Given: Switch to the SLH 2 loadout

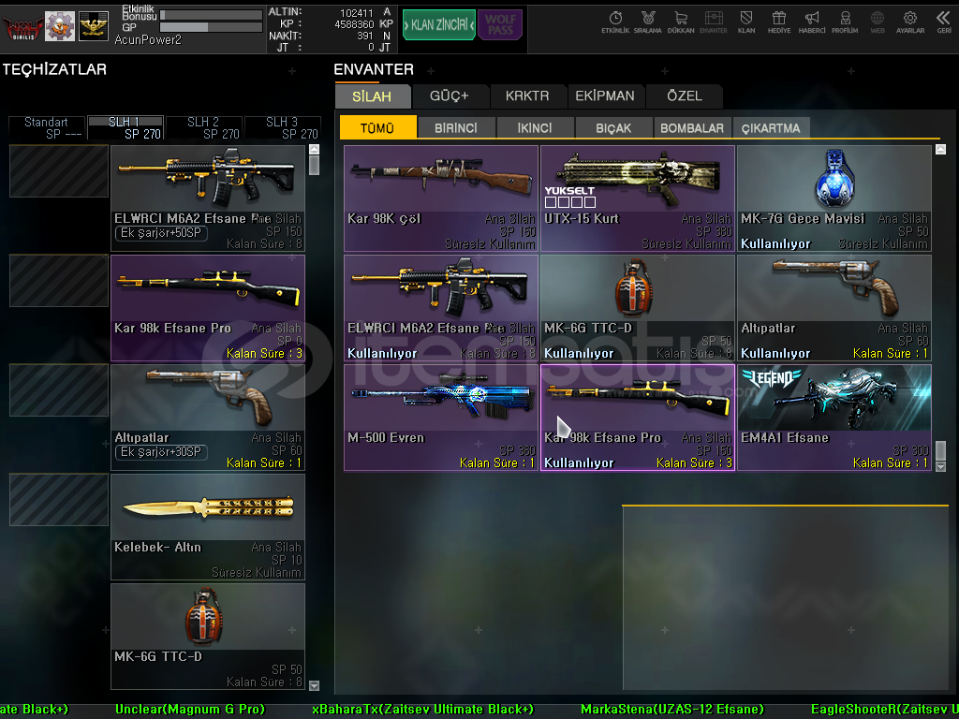Looking at the screenshot, I should 203,127.
